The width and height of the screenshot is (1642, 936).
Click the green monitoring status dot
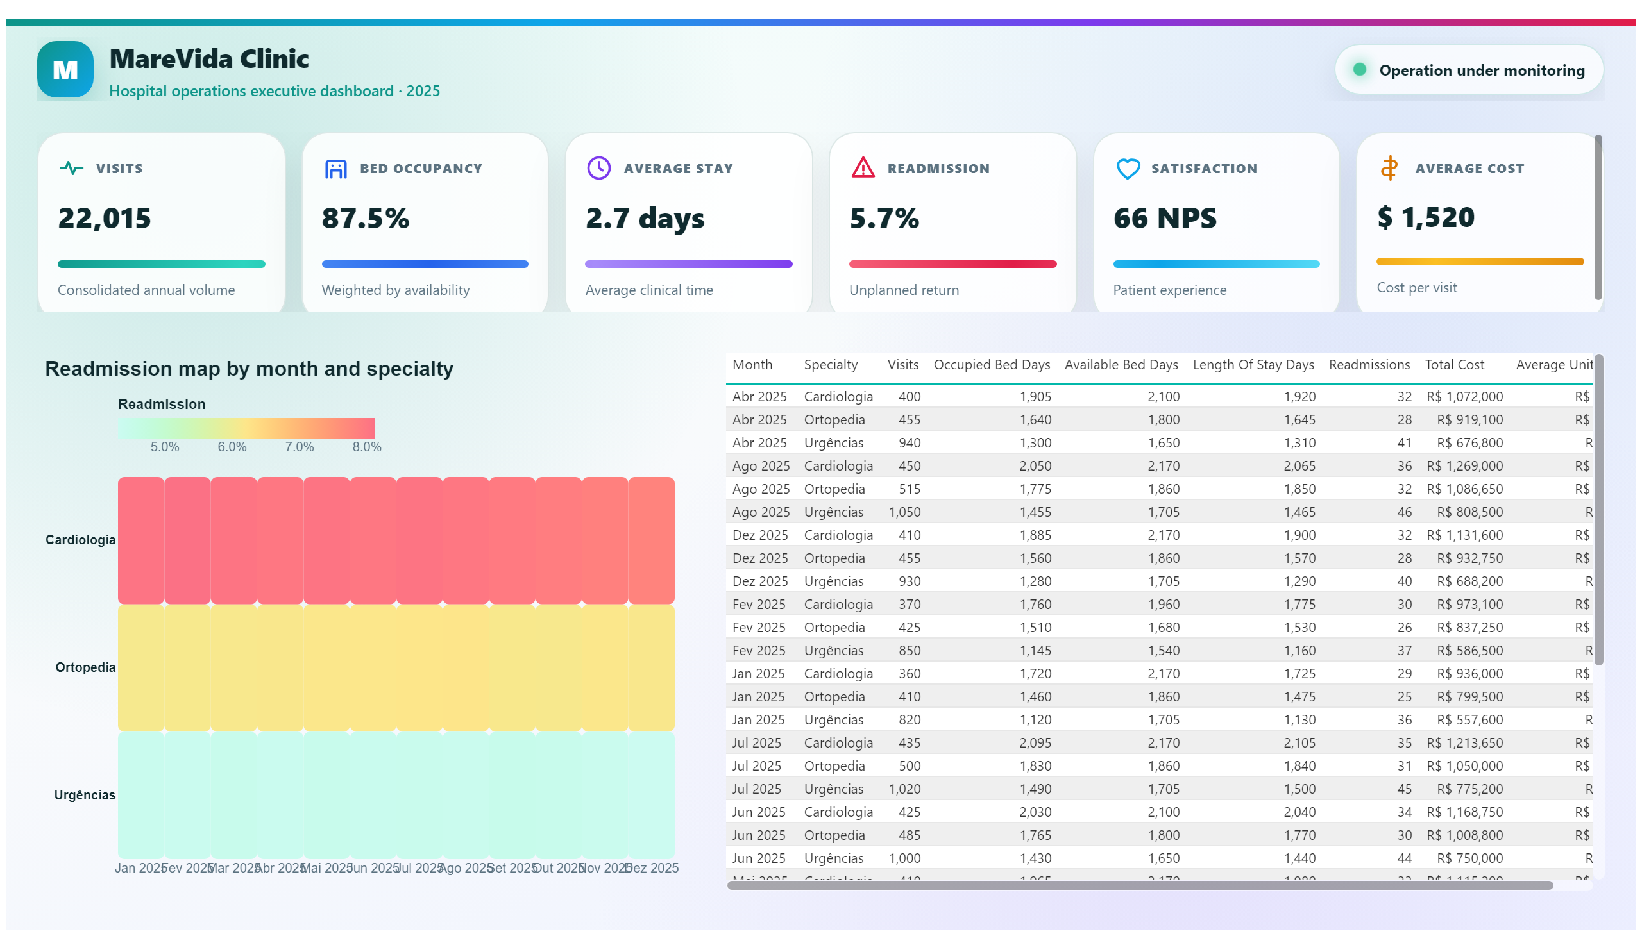click(x=1360, y=69)
